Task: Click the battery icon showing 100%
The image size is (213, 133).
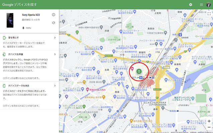Action: click(x=23, y=28)
